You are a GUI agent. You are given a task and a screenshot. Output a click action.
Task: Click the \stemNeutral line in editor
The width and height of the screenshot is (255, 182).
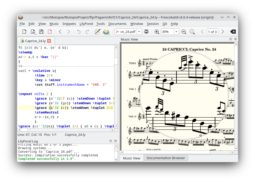coord(46,112)
